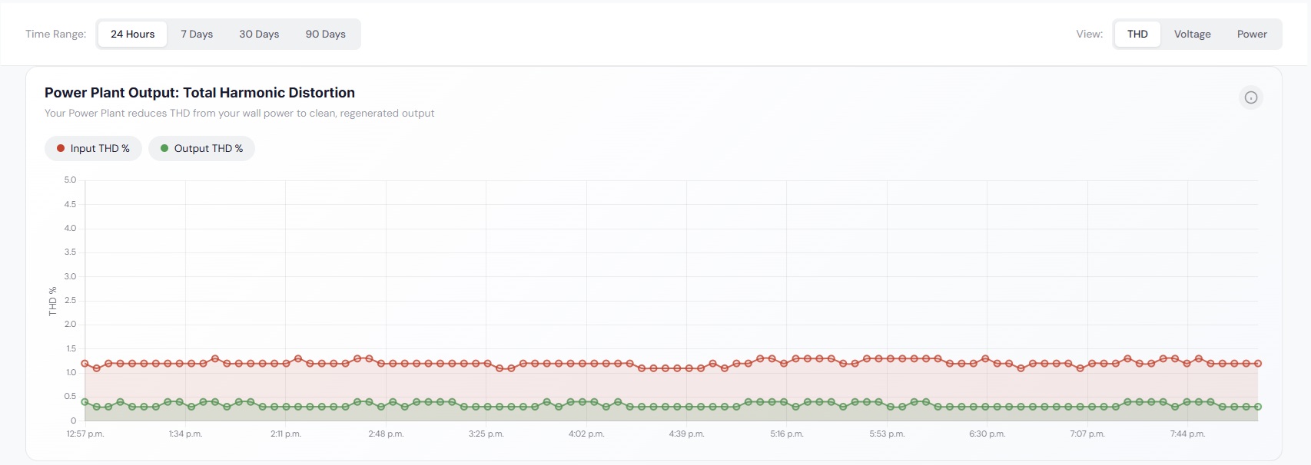Click the green Output THD legend dot
The image size is (1311, 465).
pyautogui.click(x=164, y=149)
